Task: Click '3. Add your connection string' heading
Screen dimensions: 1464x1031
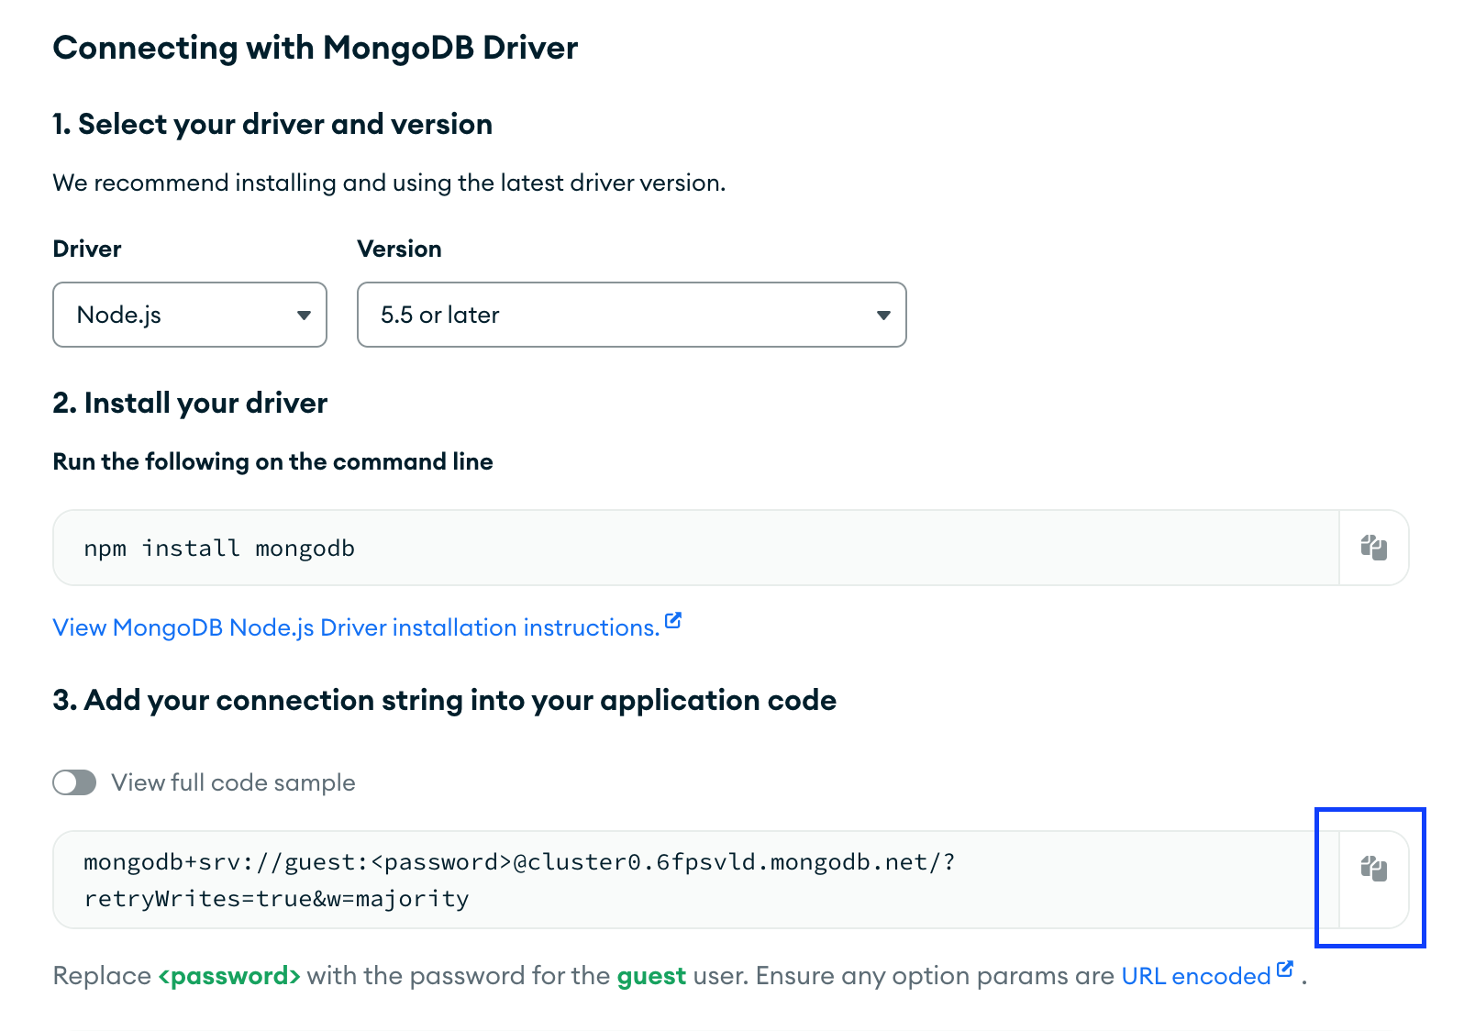Action: click(x=445, y=700)
